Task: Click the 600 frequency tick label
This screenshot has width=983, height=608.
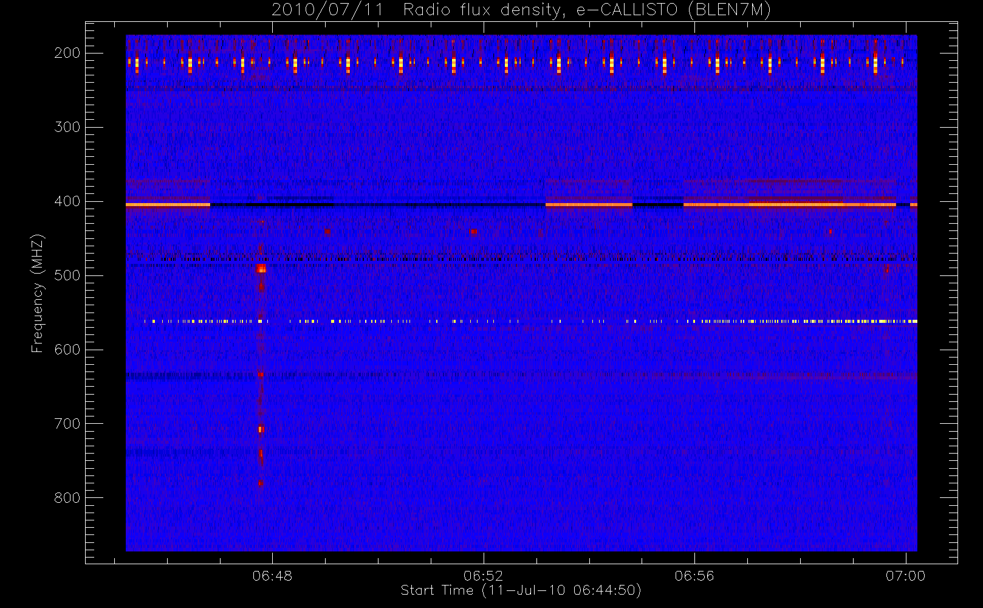Action: pyautogui.click(x=67, y=350)
